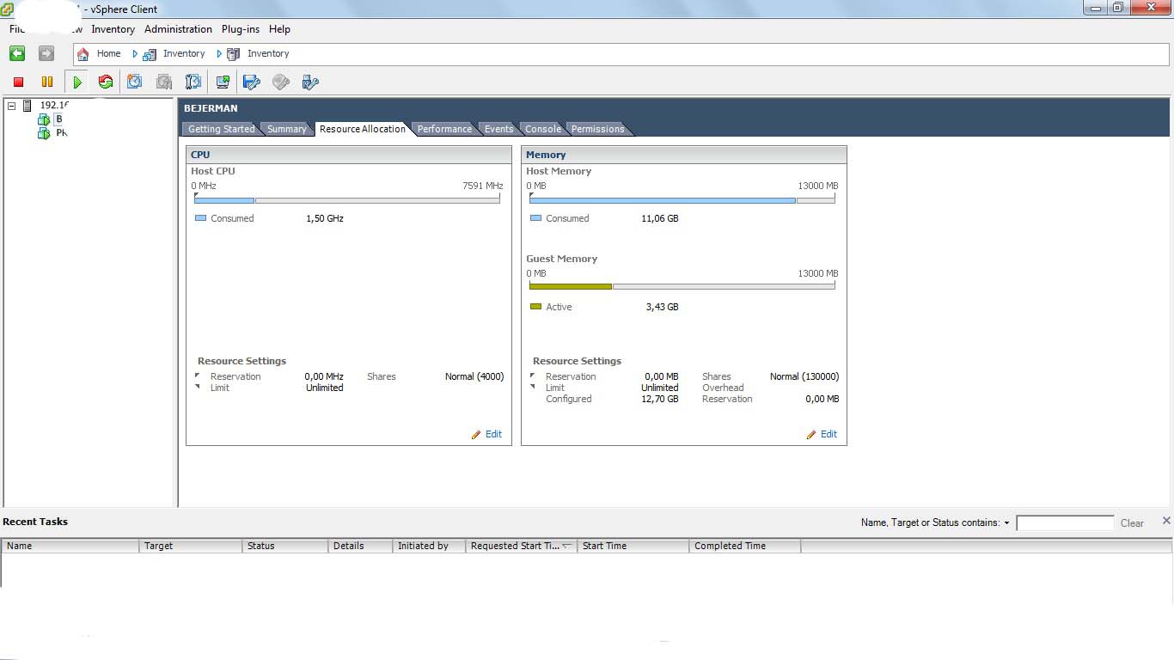Click the pencil icon beside Memory Edit
Image resolution: width=1174 pixels, height=660 pixels.
tap(811, 435)
